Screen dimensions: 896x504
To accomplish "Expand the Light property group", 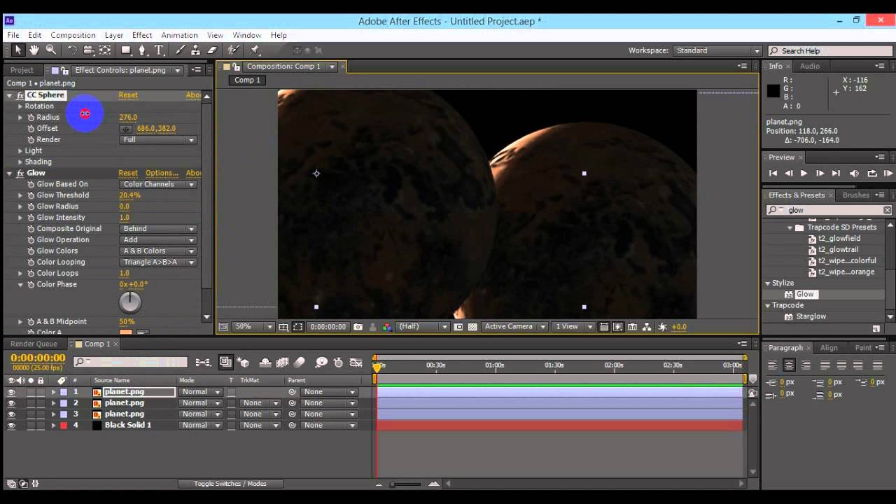I will pos(20,150).
